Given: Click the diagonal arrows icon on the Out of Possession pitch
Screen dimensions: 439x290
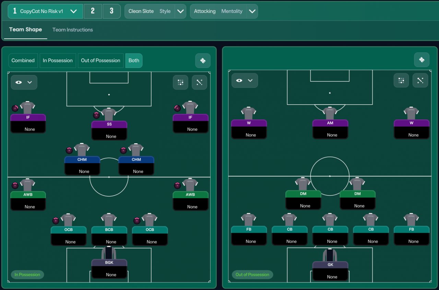Looking at the screenshot, I should click(420, 81).
